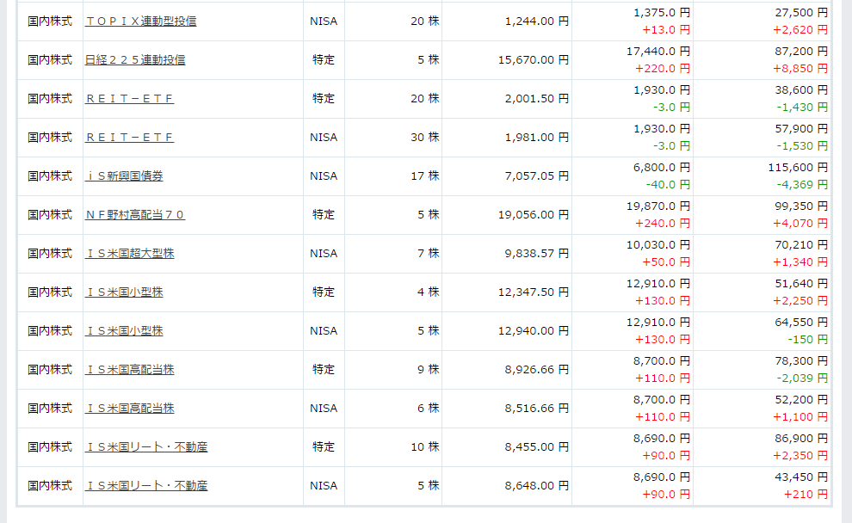Click the current price 10,030.0 円

(x=658, y=245)
